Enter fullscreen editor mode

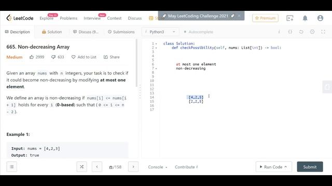[323, 32]
